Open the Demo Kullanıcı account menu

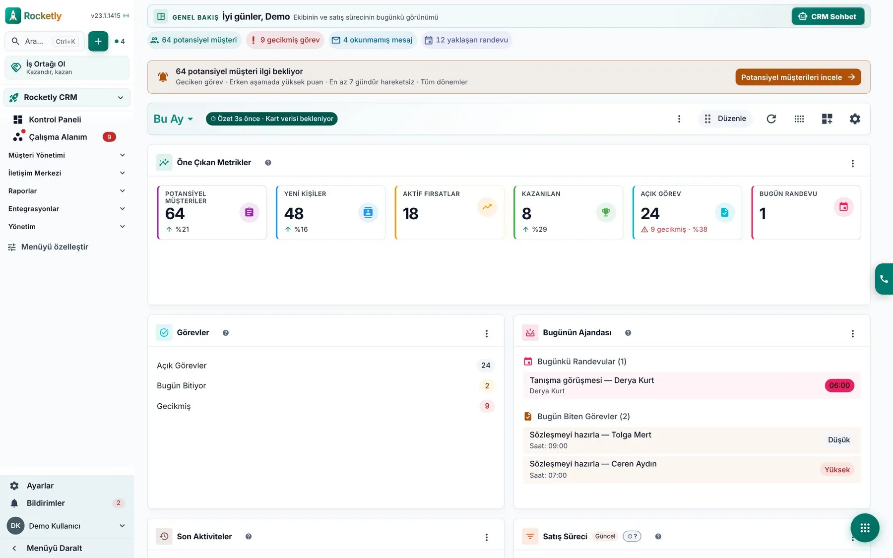pos(67,526)
